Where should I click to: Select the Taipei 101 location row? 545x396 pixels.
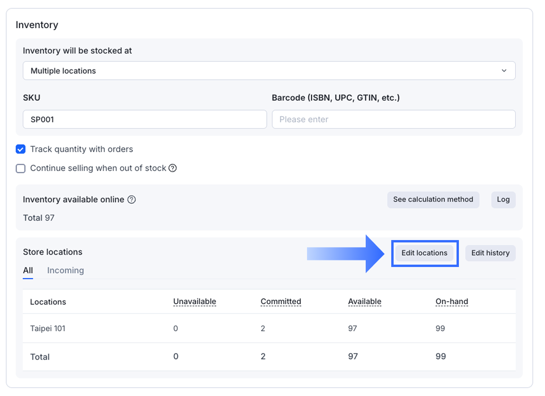click(x=48, y=328)
